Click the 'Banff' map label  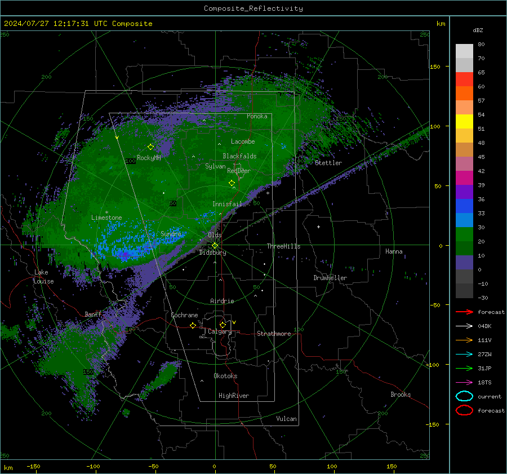click(x=93, y=314)
